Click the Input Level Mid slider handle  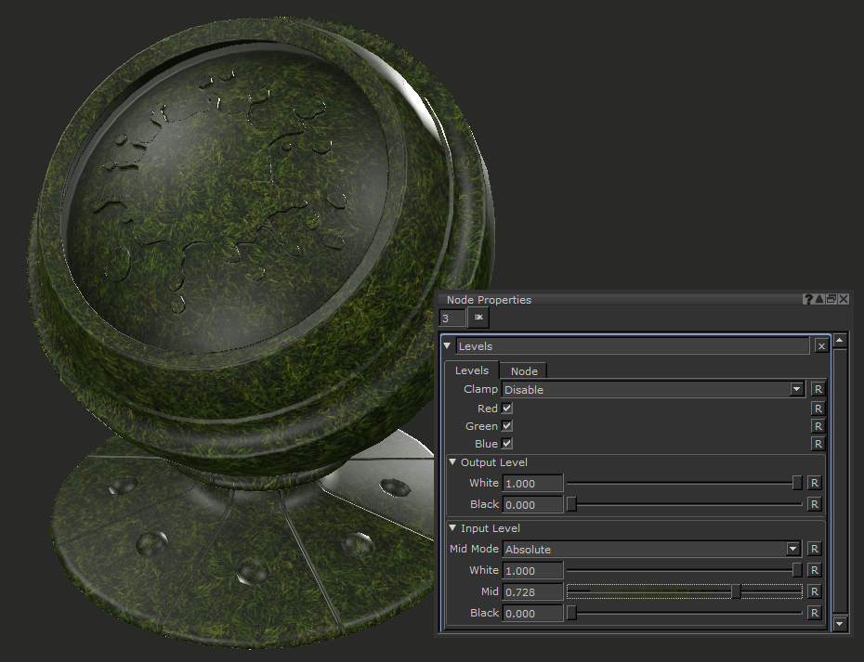point(736,591)
